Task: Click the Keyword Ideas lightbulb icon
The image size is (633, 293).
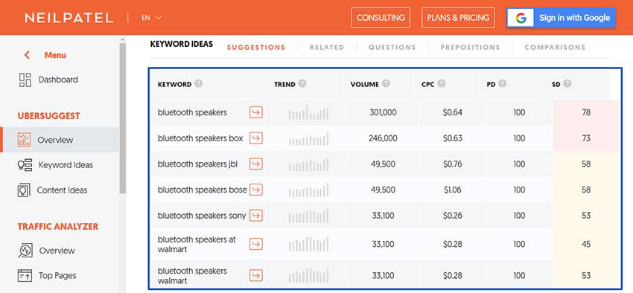Action: tap(25, 165)
